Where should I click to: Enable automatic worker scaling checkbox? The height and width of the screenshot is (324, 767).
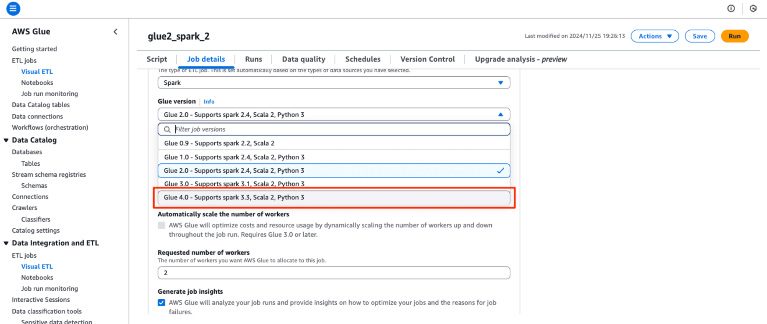click(x=161, y=225)
